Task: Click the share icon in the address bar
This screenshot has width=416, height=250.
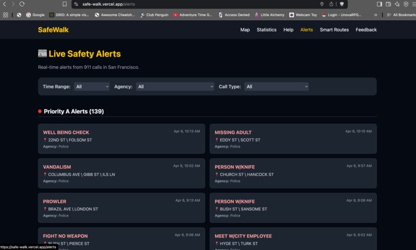Action: point(331,4)
